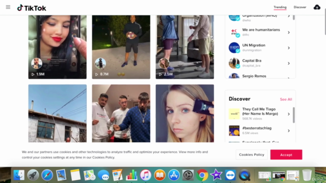Click the suggested accounts list scrollbar
Screen dimensions: 326x183
point(293,17)
